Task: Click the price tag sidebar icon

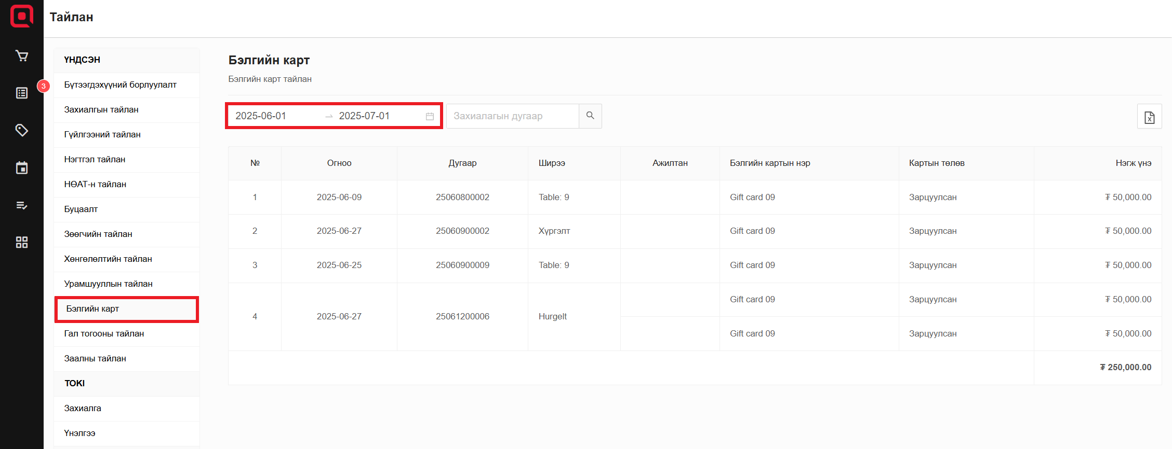Action: pyautogui.click(x=22, y=130)
